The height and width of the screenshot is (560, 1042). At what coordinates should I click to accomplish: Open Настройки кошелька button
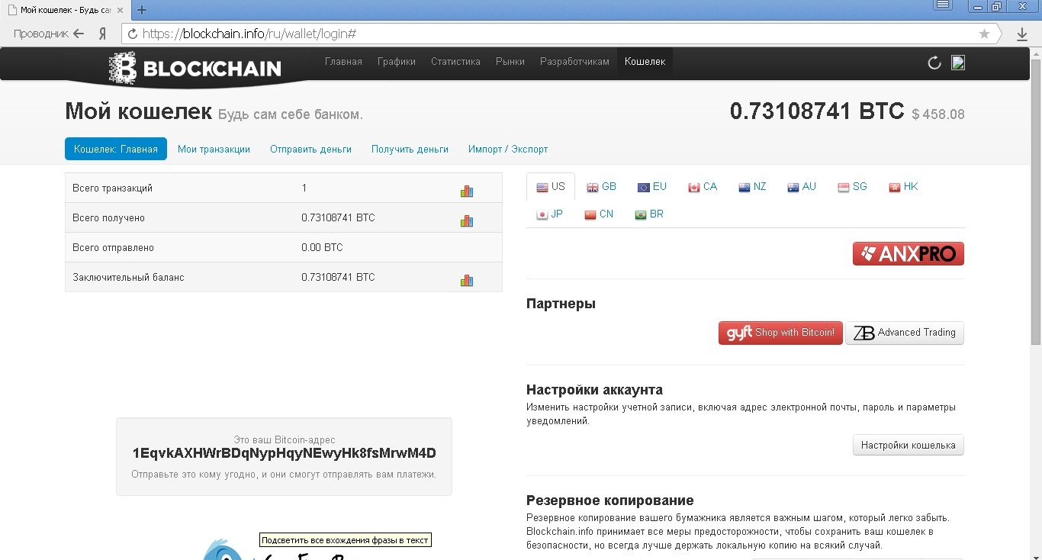(909, 445)
